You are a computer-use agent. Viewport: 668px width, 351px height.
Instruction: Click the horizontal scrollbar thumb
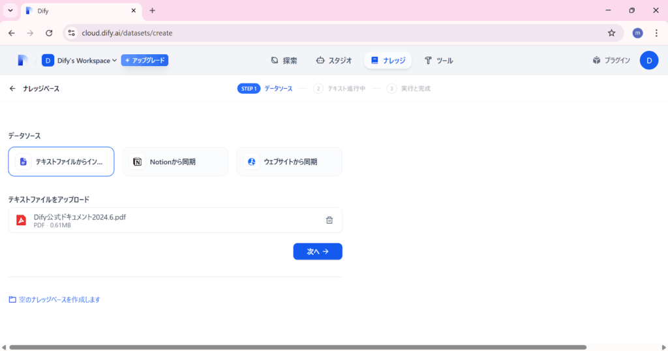297,348
